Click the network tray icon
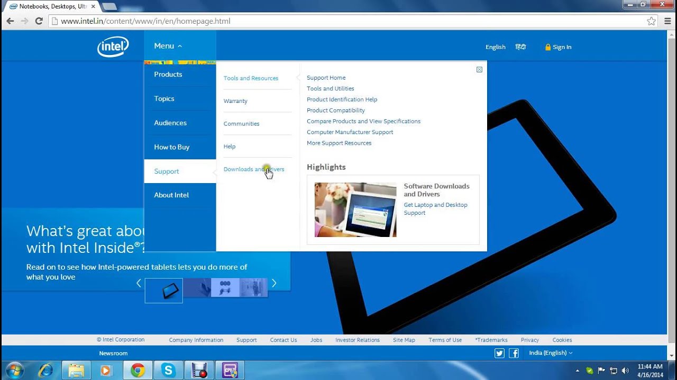The height and width of the screenshot is (380, 677). tap(614, 370)
